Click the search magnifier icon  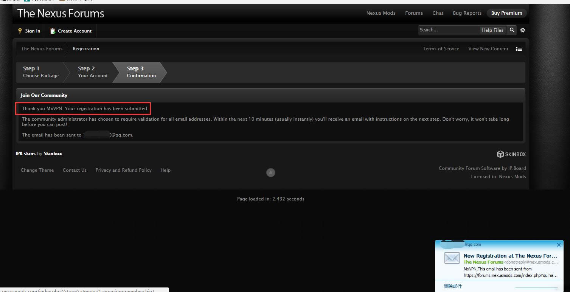512,30
